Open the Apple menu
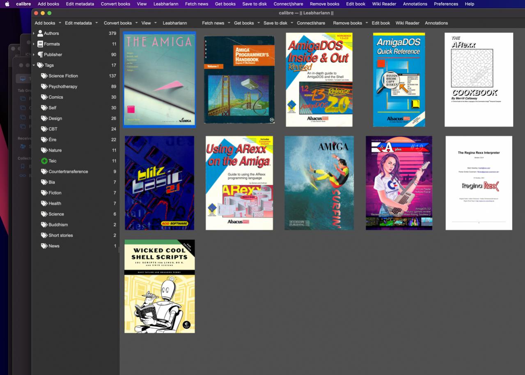The image size is (525, 375). [x=7, y=4]
